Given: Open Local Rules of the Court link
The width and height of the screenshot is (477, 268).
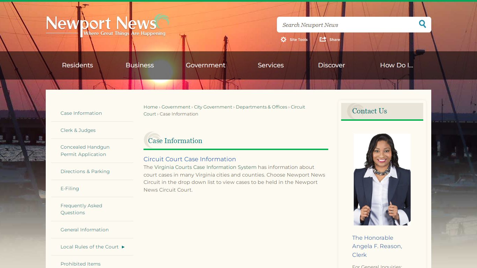Looking at the screenshot, I should coord(89,247).
